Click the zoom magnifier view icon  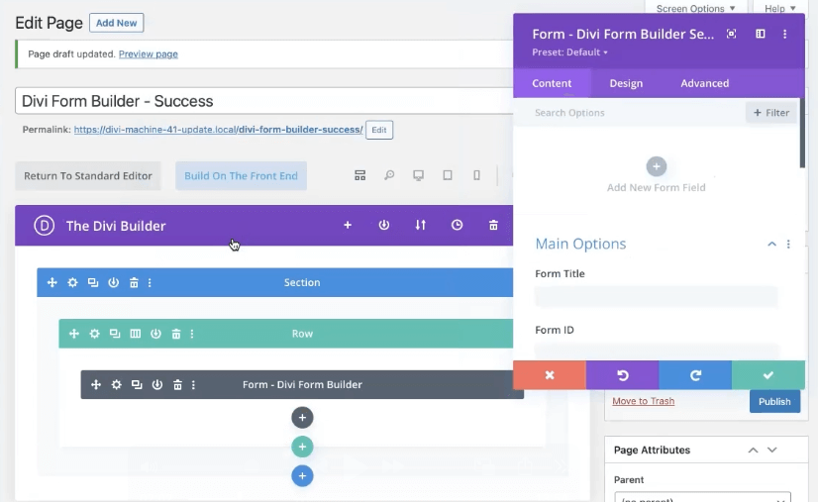click(x=389, y=175)
